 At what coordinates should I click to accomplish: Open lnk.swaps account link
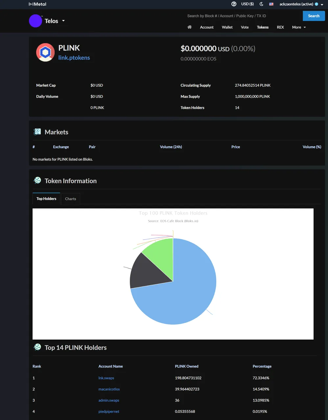tap(106, 378)
